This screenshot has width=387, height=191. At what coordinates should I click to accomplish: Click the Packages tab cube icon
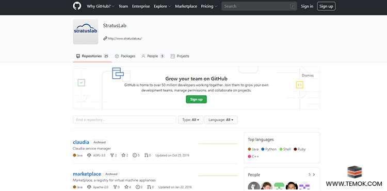click(117, 56)
